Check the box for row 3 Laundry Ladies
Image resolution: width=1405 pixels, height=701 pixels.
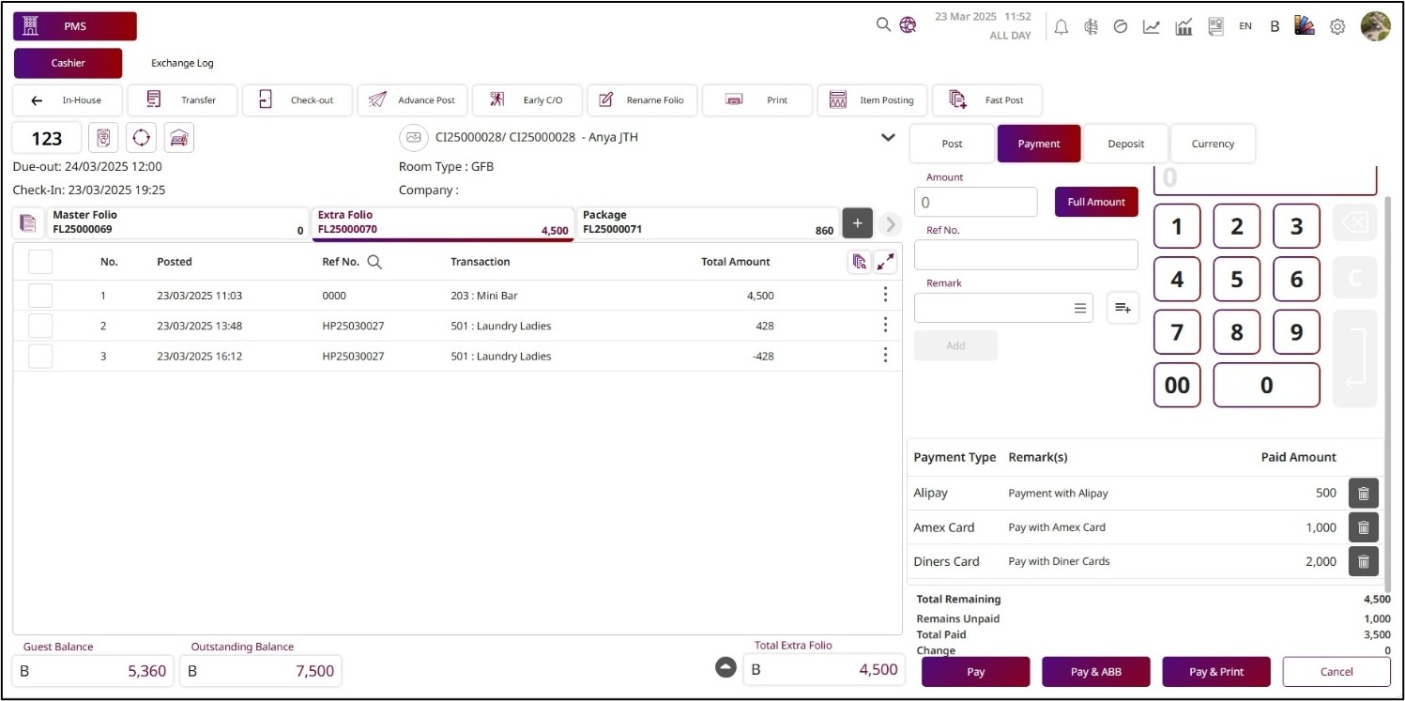point(40,357)
